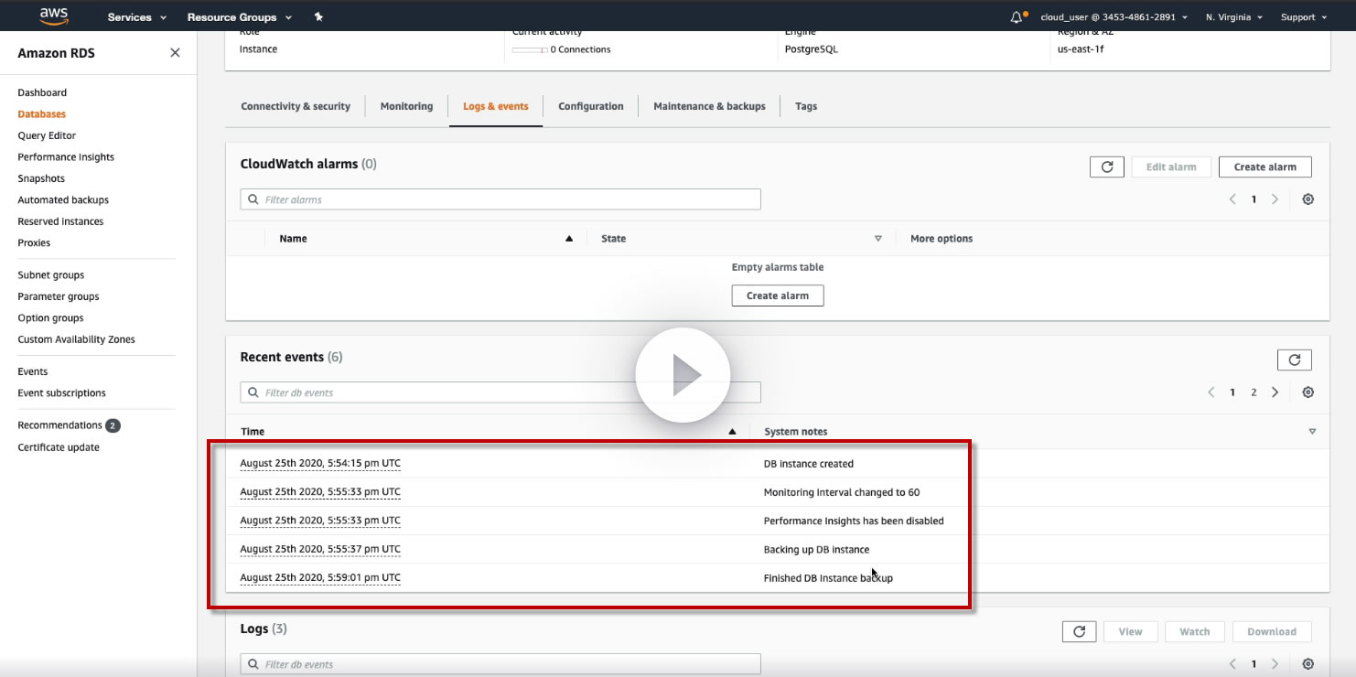
Task: Go to next page of Logs
Action: point(1275,664)
